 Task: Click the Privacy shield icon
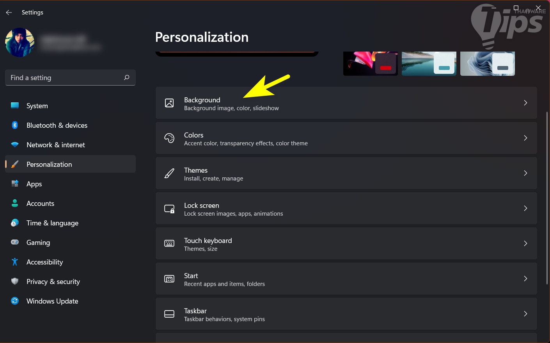pos(15,281)
